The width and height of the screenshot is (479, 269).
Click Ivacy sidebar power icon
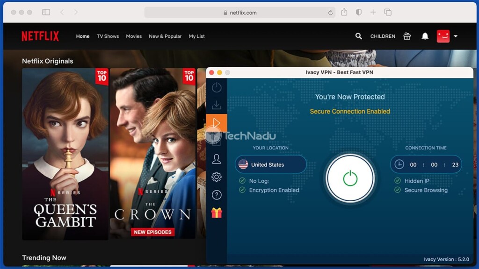tap(217, 87)
